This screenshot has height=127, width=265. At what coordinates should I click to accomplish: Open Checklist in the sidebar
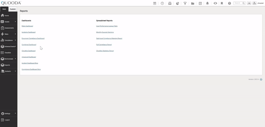click(x=9, y=53)
